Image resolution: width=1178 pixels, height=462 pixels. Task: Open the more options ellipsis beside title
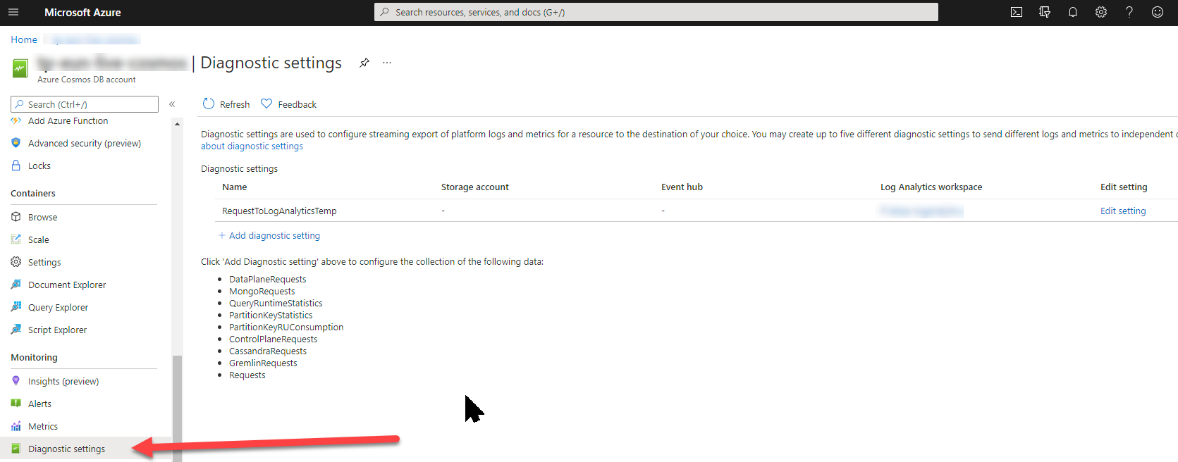(x=387, y=63)
